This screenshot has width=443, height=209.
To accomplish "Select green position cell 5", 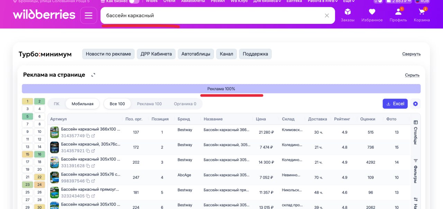I will (x=27, y=117).
